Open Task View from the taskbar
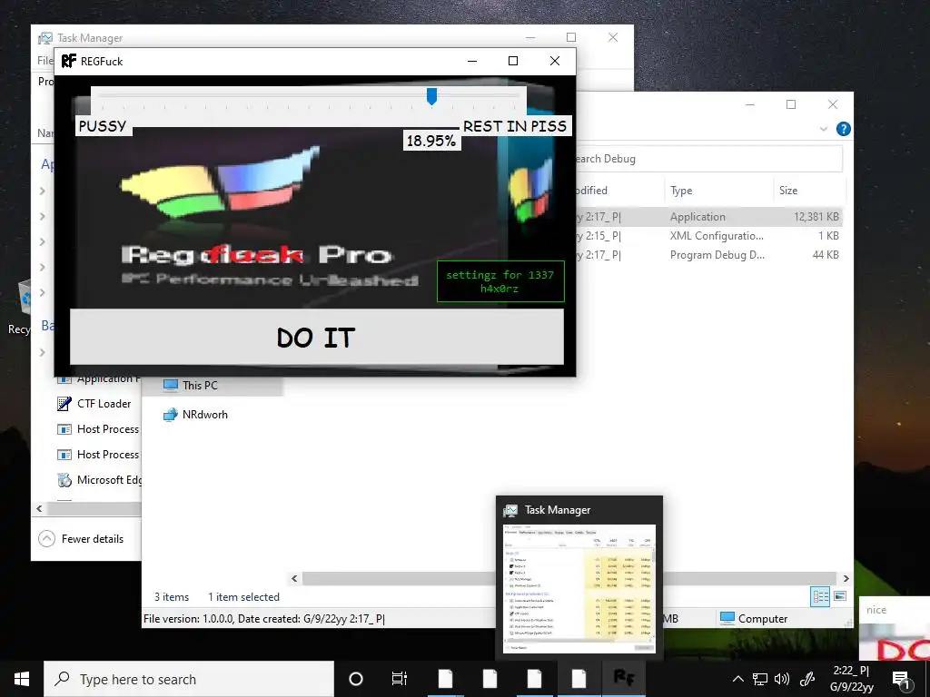Screen dimensions: 930x697 click(400, 679)
